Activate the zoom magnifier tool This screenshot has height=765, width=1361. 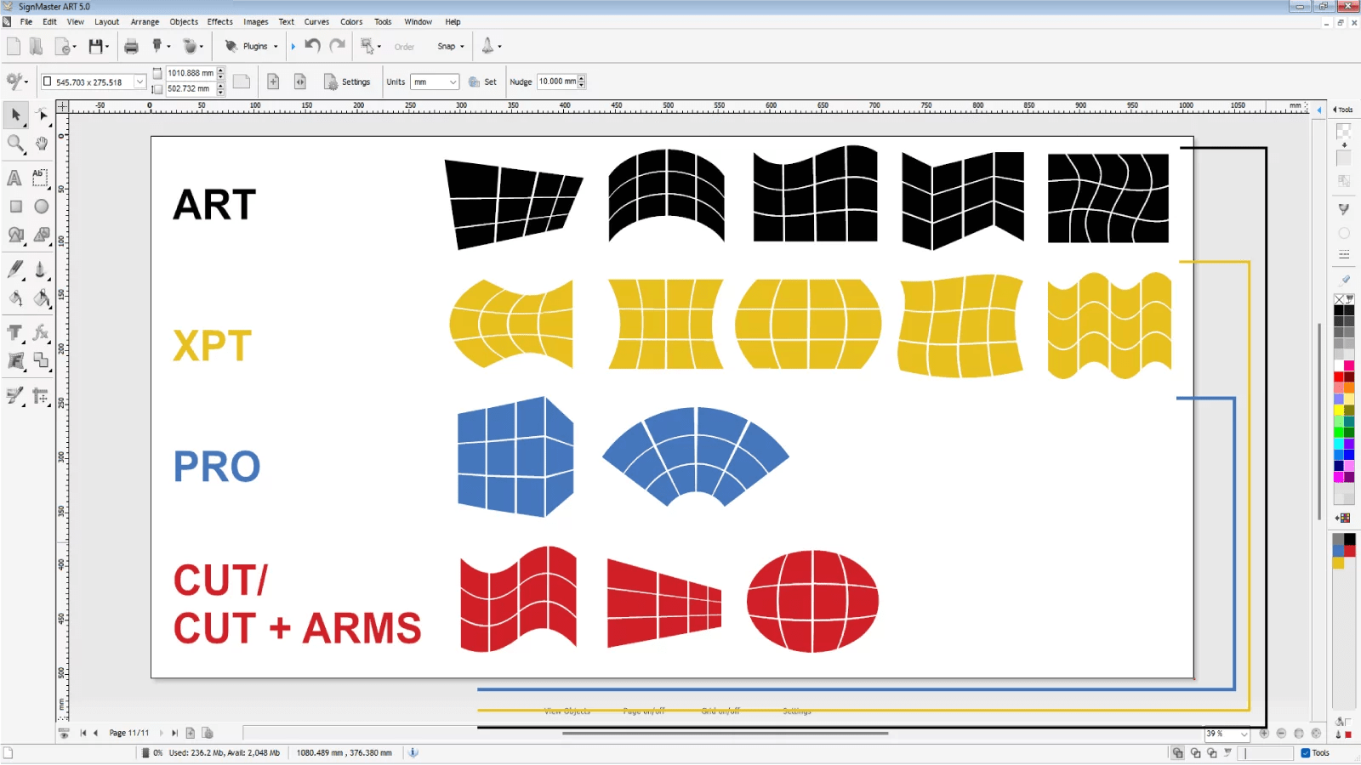pos(16,144)
